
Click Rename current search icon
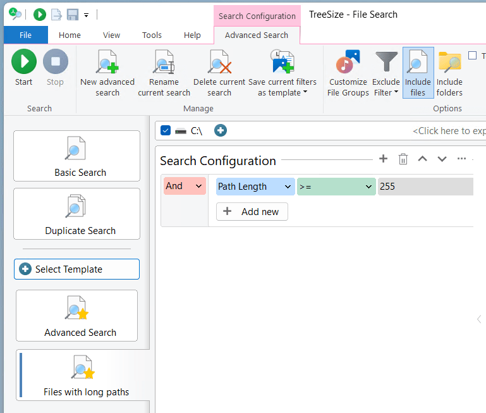pyautogui.click(x=164, y=63)
